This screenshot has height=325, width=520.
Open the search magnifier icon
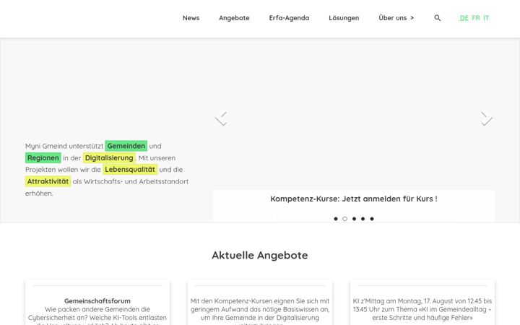pyautogui.click(x=438, y=18)
